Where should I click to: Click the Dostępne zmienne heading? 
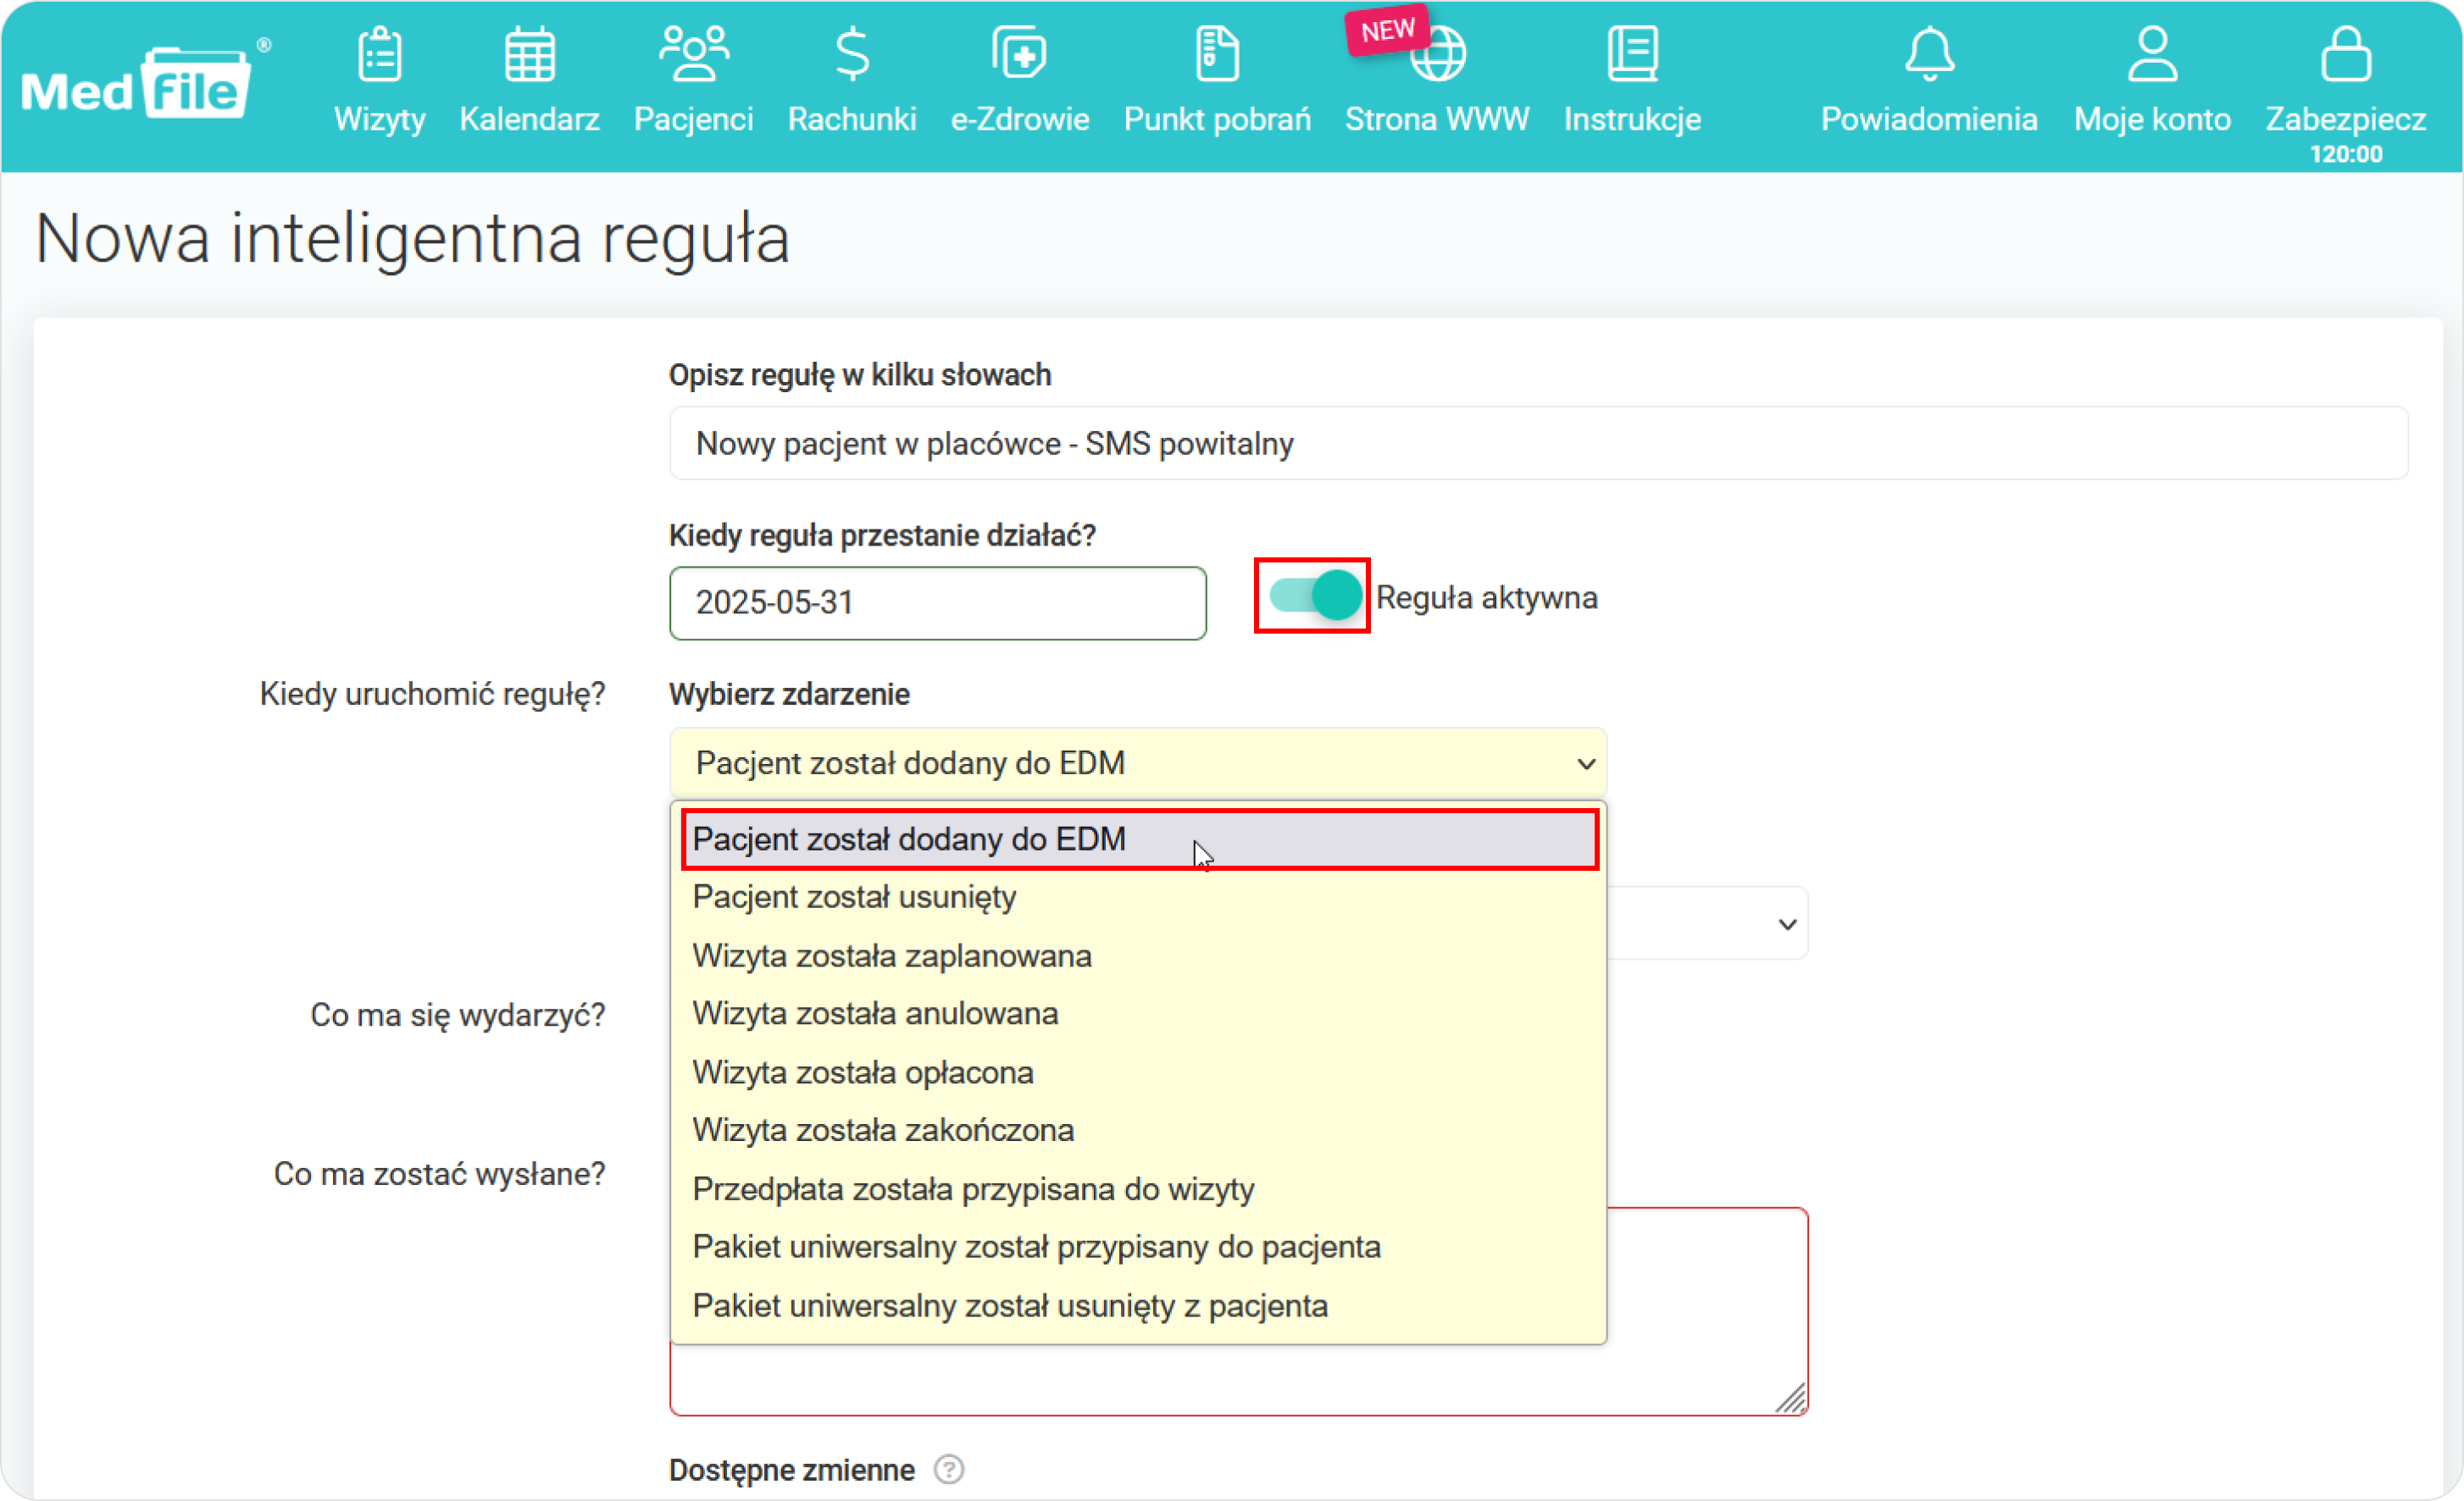pos(792,1469)
